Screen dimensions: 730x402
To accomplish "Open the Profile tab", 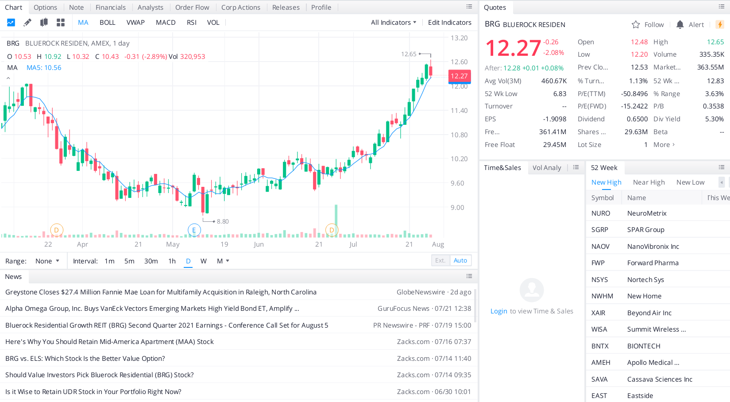I will pyautogui.click(x=321, y=8).
